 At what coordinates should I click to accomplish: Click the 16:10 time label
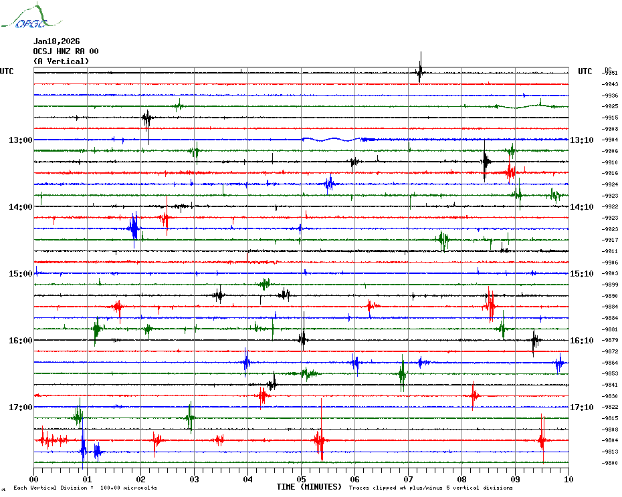(582, 341)
